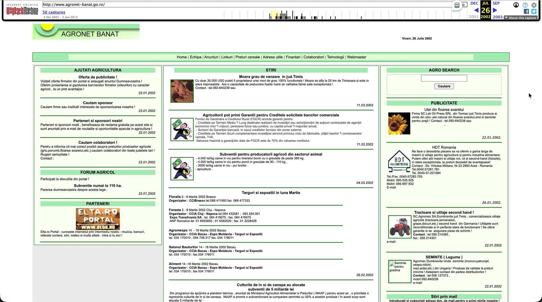
Task: Open the Cautam sponsor headline
Action: (x=98, y=103)
